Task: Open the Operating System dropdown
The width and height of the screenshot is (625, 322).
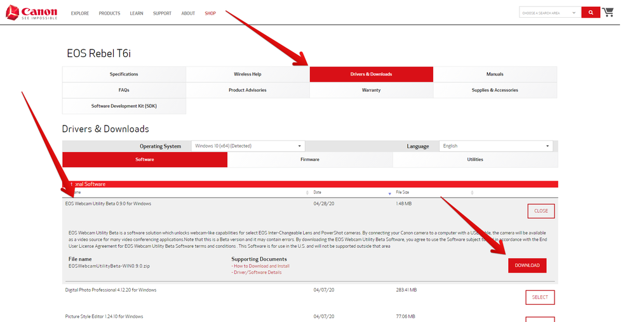Action: (x=248, y=146)
